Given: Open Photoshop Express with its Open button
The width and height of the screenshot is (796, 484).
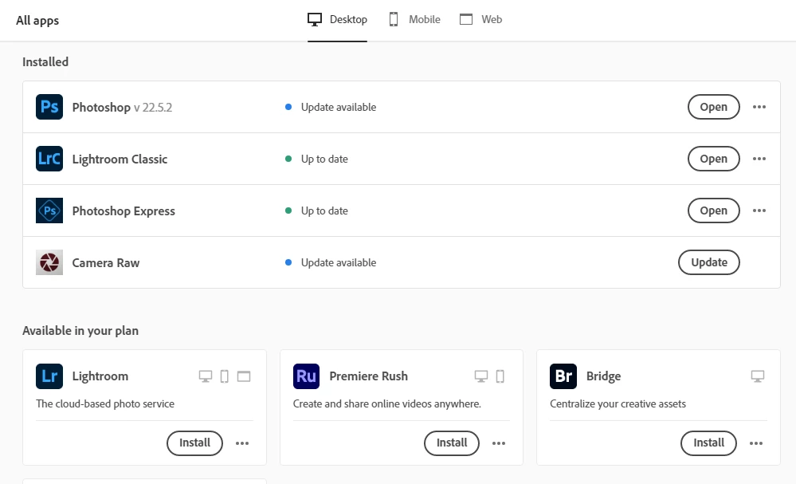Looking at the screenshot, I should pyautogui.click(x=714, y=211).
